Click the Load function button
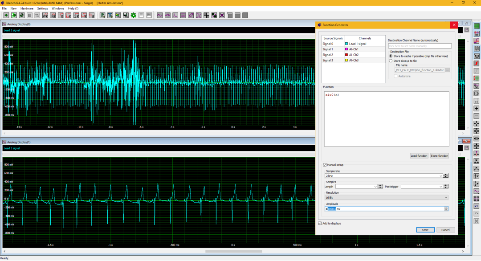 (x=419, y=155)
